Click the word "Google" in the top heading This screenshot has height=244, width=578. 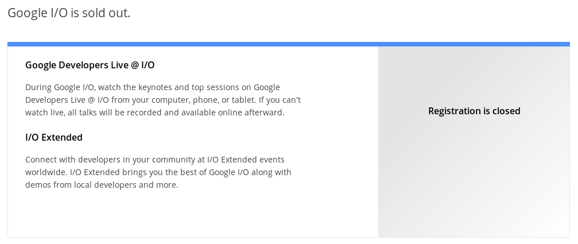[27, 14]
